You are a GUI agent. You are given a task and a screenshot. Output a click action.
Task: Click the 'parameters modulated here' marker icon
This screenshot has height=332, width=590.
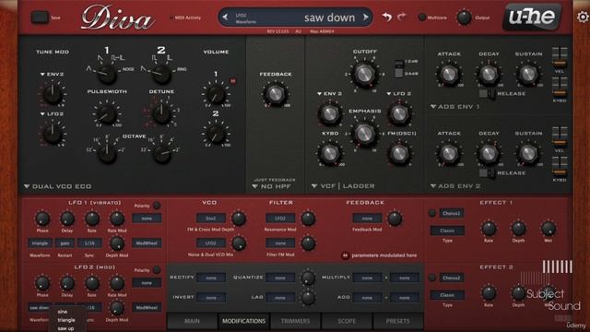pos(345,255)
